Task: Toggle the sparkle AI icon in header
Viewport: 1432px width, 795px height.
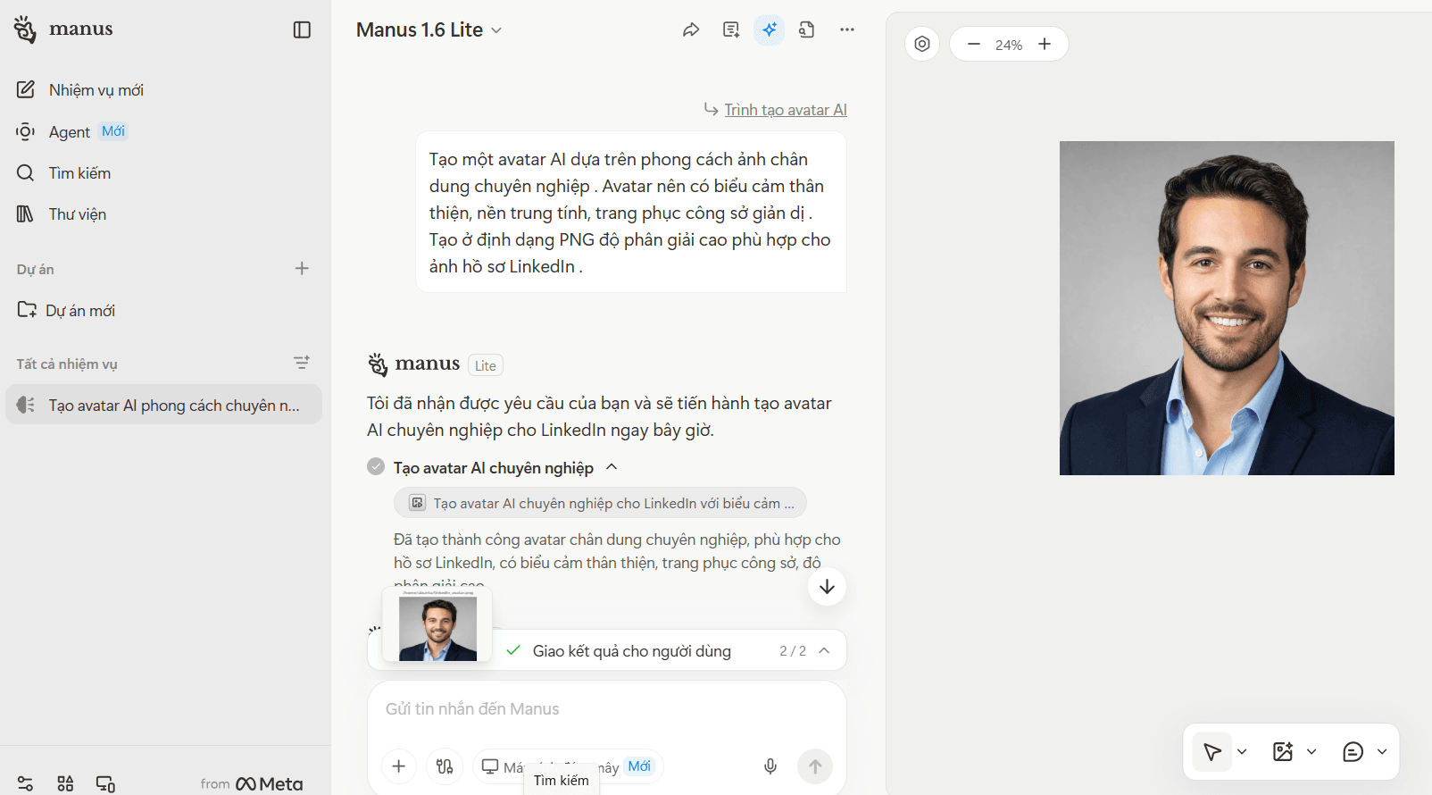Action: tap(769, 29)
